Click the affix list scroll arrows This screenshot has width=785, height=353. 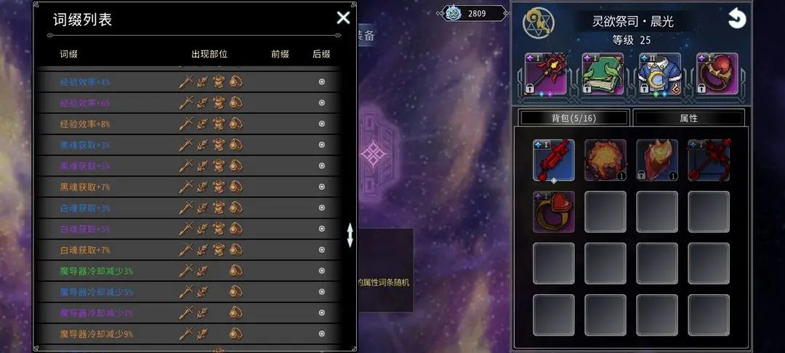[x=350, y=235]
